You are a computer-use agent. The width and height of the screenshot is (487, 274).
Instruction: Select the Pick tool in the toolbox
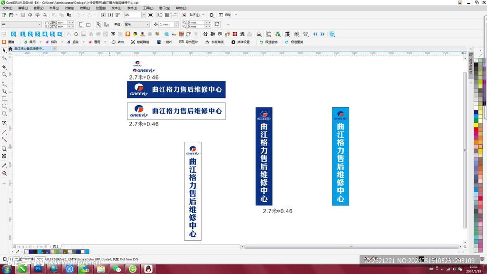(x=4, y=50)
